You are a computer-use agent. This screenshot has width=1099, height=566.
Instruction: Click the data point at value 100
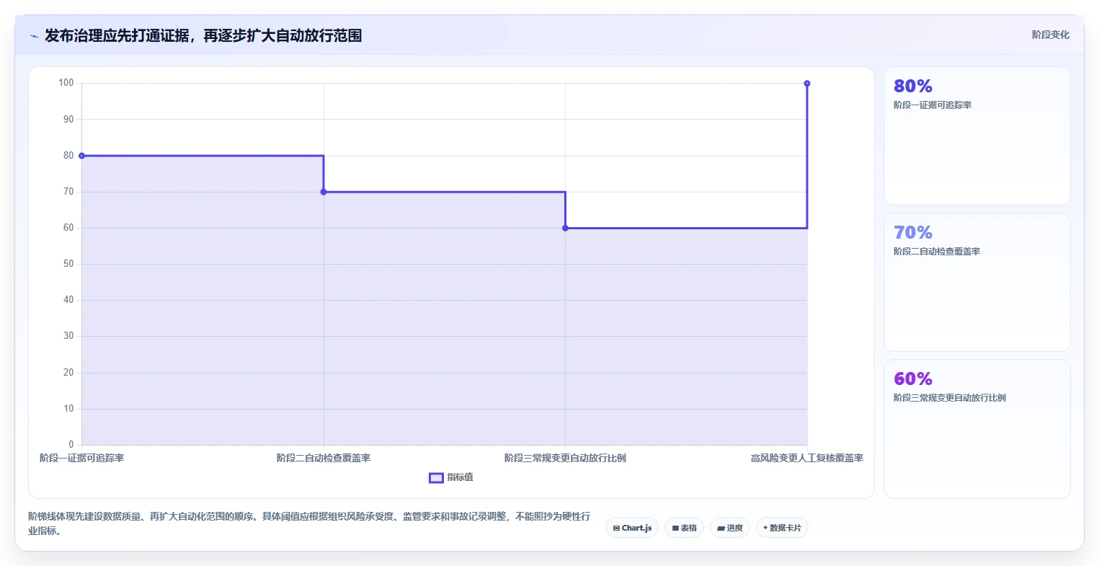807,84
